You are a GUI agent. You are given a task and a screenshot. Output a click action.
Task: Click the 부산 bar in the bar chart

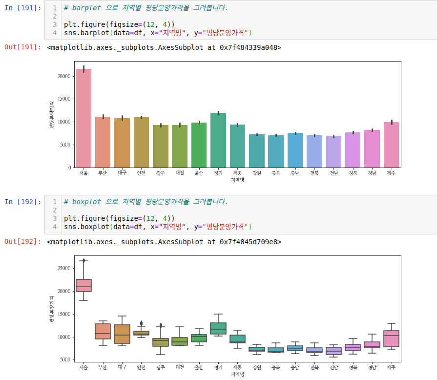point(103,142)
